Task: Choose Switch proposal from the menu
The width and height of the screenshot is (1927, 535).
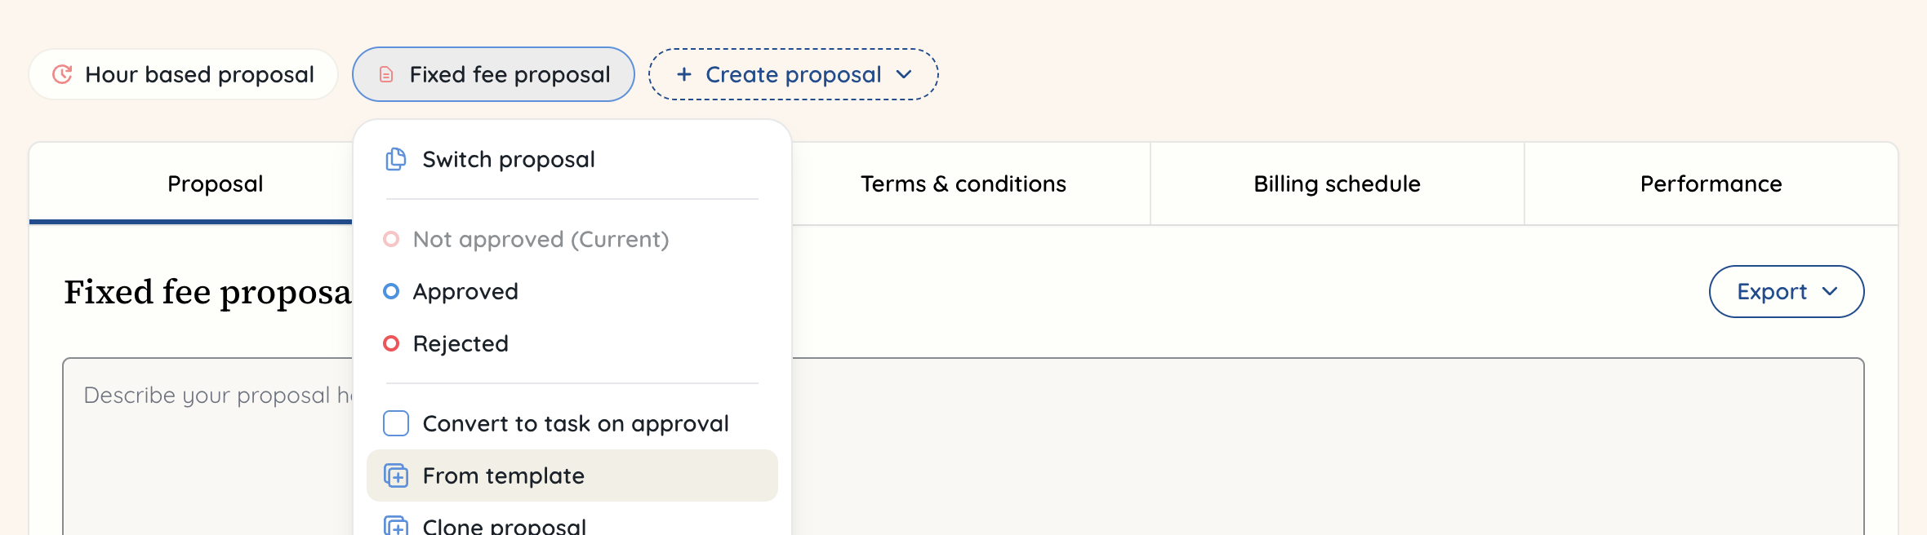Action: pos(508,159)
